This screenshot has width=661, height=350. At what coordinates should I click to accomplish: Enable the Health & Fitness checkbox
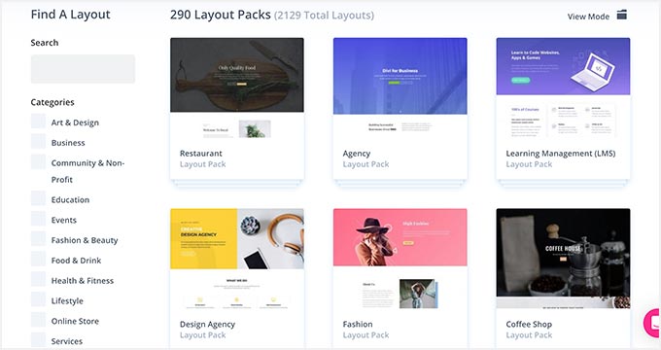(38, 279)
